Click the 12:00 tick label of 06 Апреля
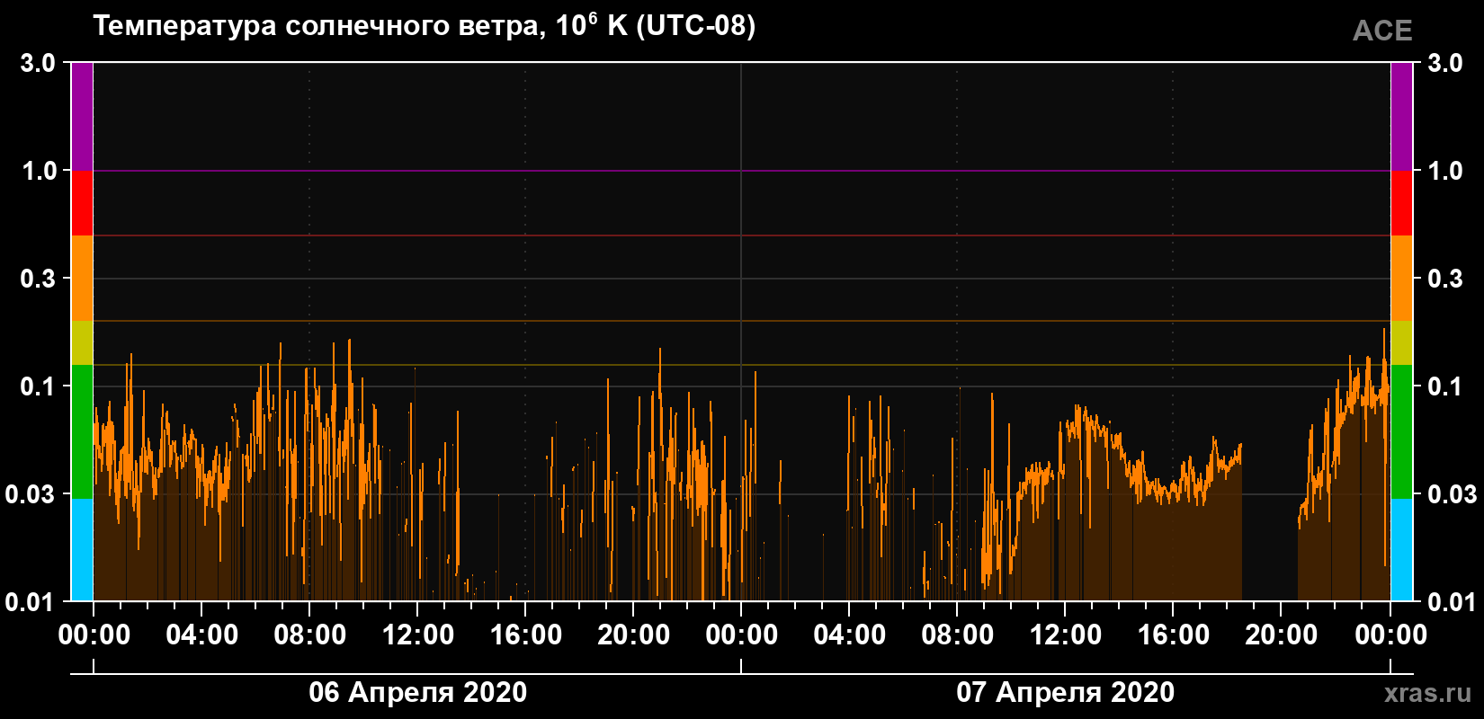This screenshot has height=719, width=1484. [x=418, y=635]
